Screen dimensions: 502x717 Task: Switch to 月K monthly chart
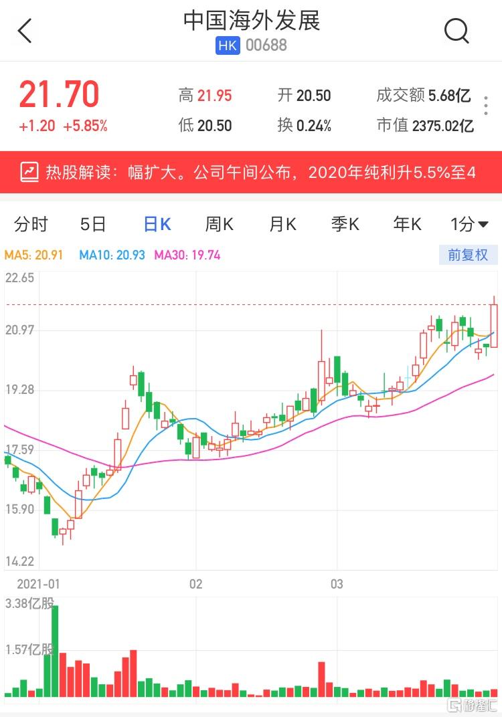tap(282, 225)
